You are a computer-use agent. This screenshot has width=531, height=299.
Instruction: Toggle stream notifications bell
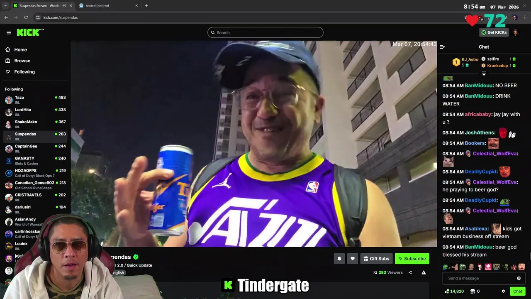coord(339,259)
